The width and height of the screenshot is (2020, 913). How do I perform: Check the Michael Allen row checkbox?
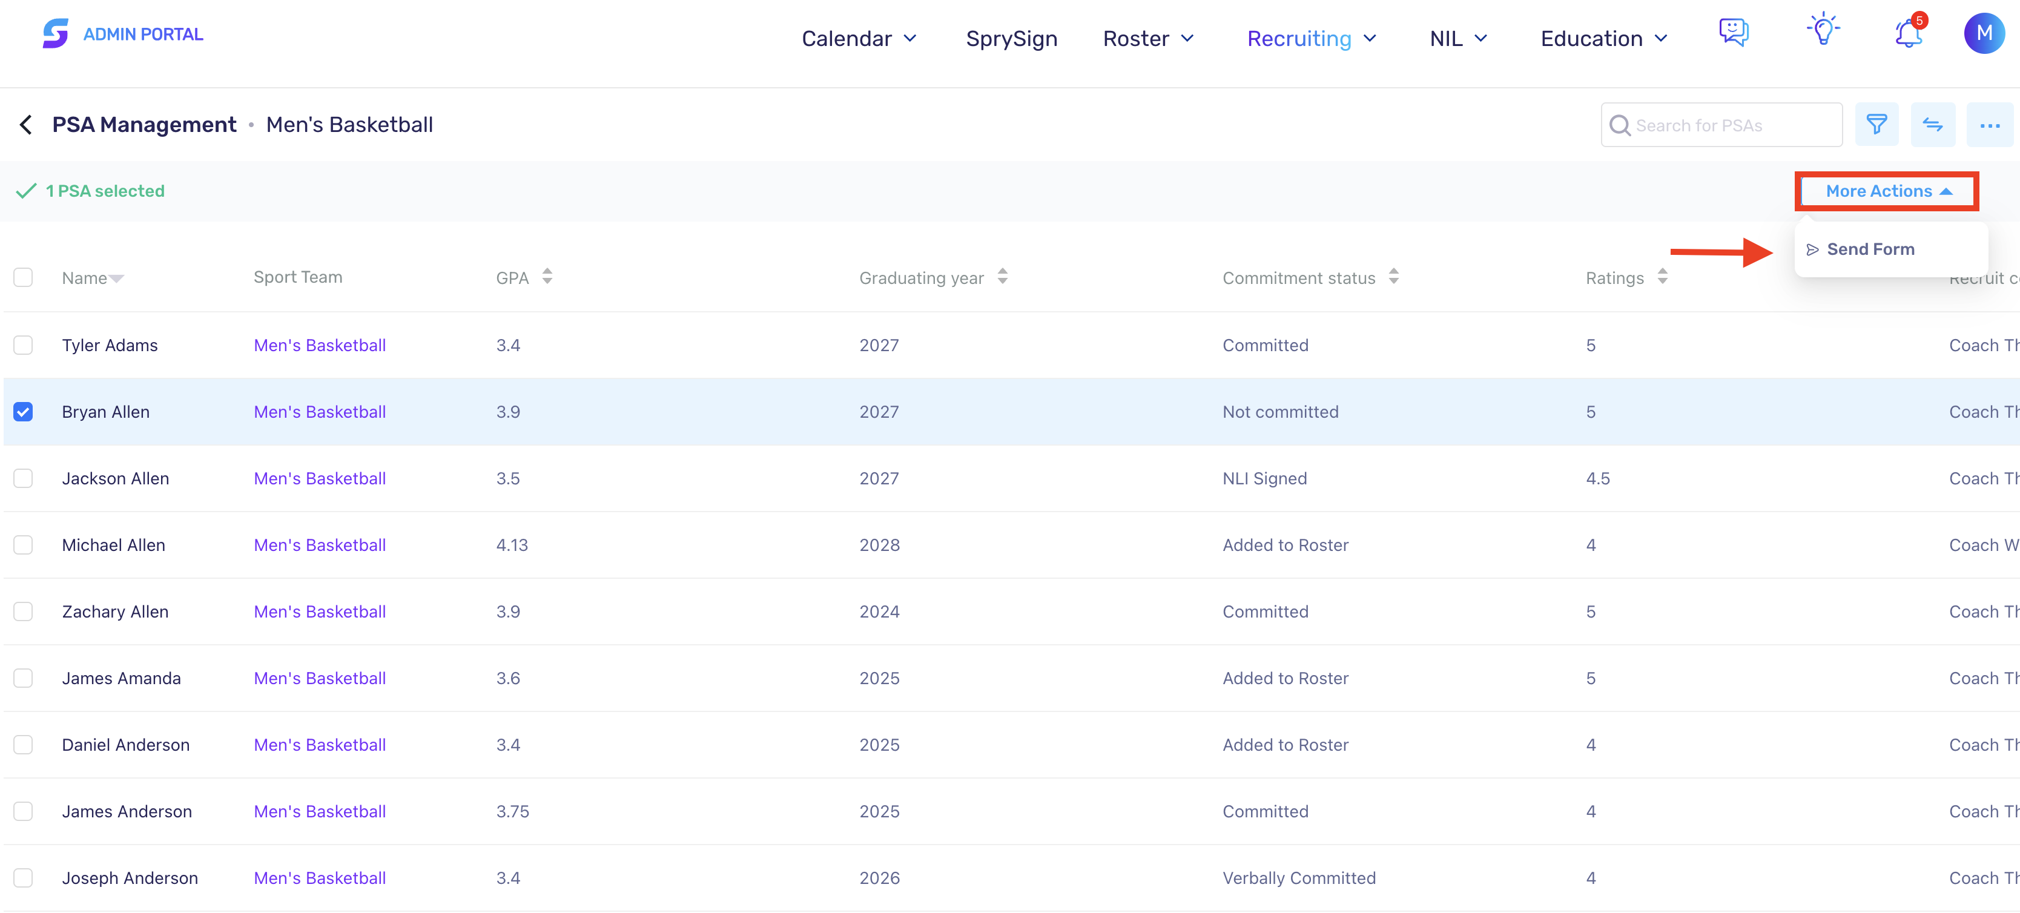coord(24,545)
